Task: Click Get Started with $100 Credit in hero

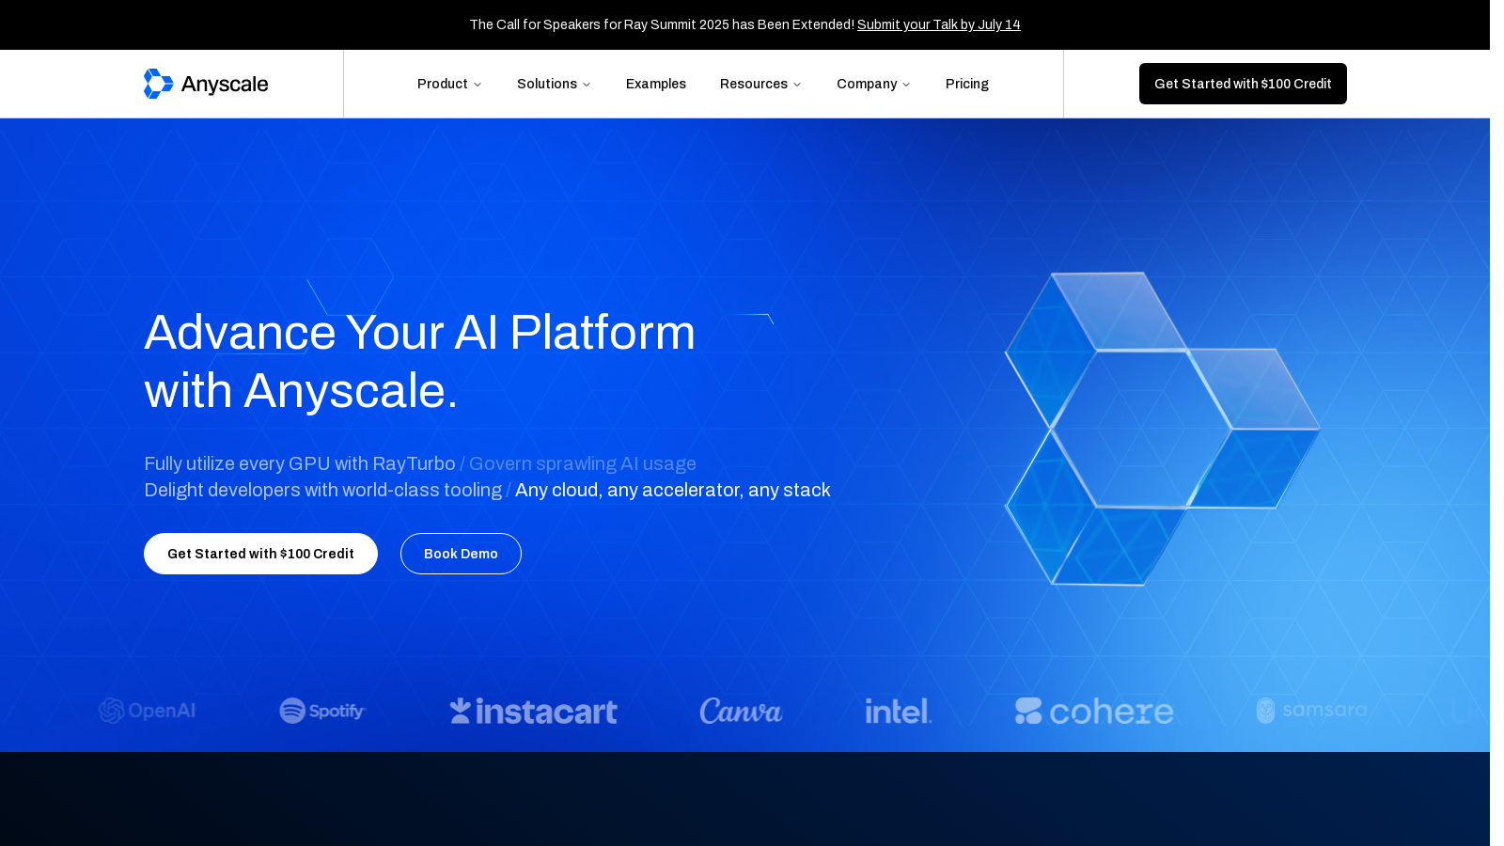Action: coord(260,554)
